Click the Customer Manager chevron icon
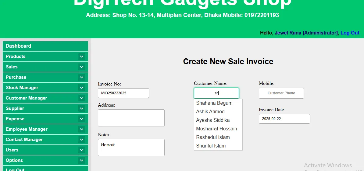Image resolution: width=364 pixels, height=171 pixels. [81, 98]
